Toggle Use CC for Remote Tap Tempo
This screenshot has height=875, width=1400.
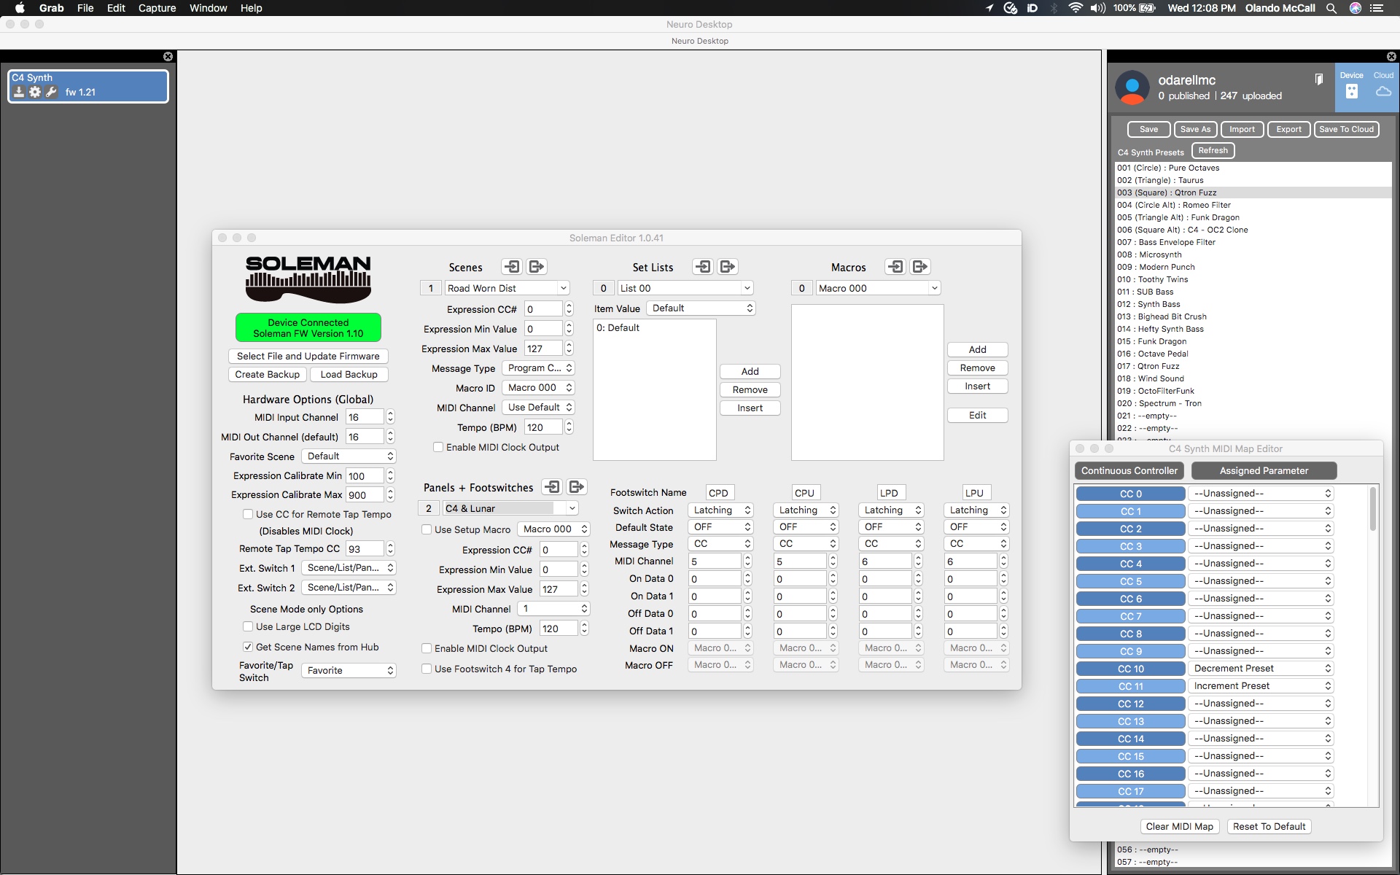(248, 514)
